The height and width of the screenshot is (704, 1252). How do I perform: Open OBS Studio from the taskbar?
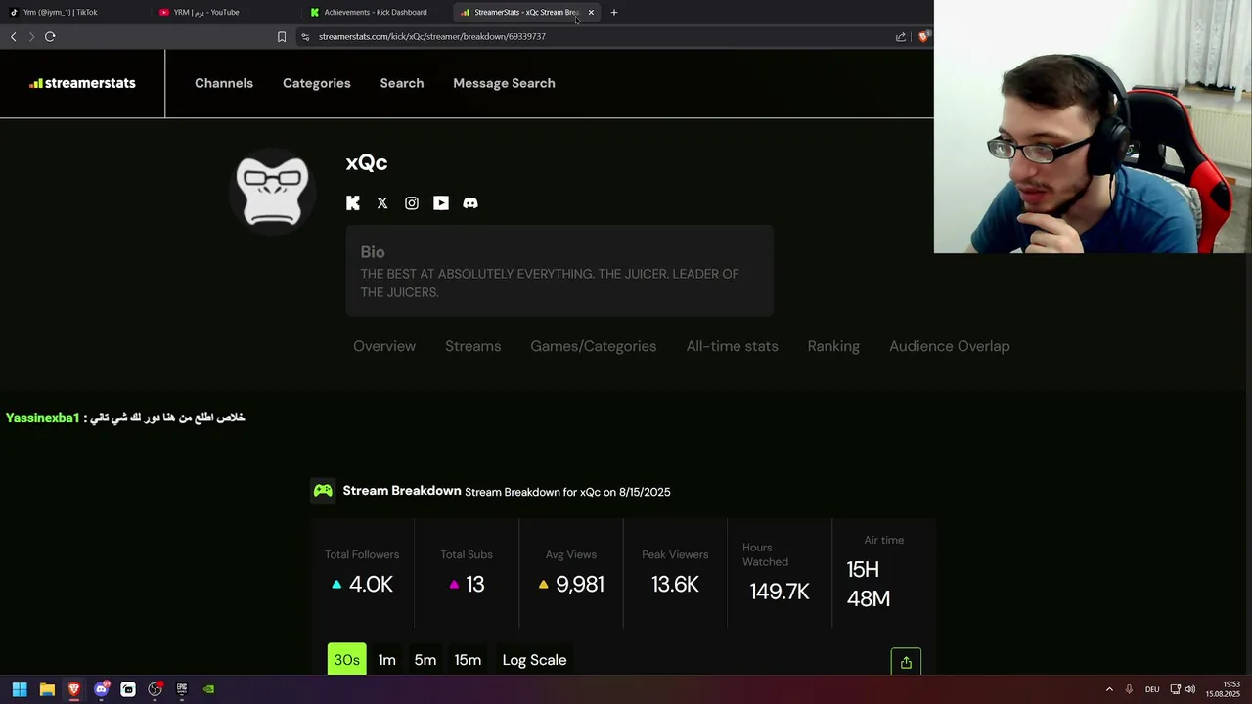(155, 689)
